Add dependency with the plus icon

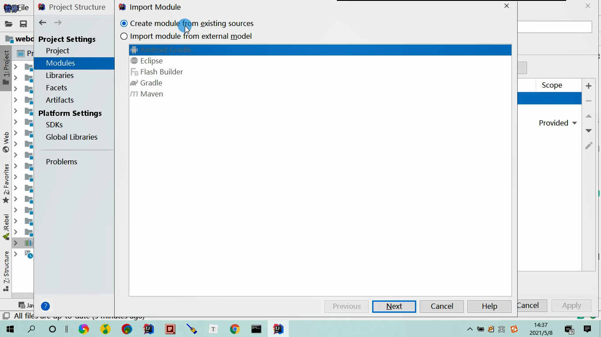pyautogui.click(x=588, y=86)
